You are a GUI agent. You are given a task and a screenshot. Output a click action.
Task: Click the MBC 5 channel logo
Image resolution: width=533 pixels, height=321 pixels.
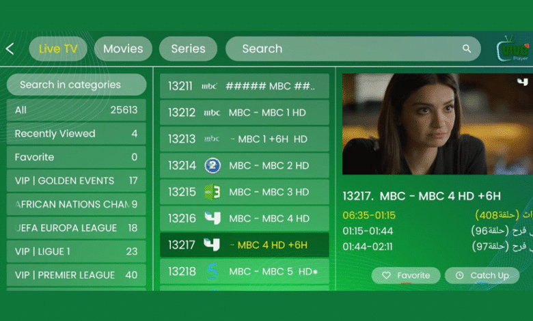[x=213, y=271]
